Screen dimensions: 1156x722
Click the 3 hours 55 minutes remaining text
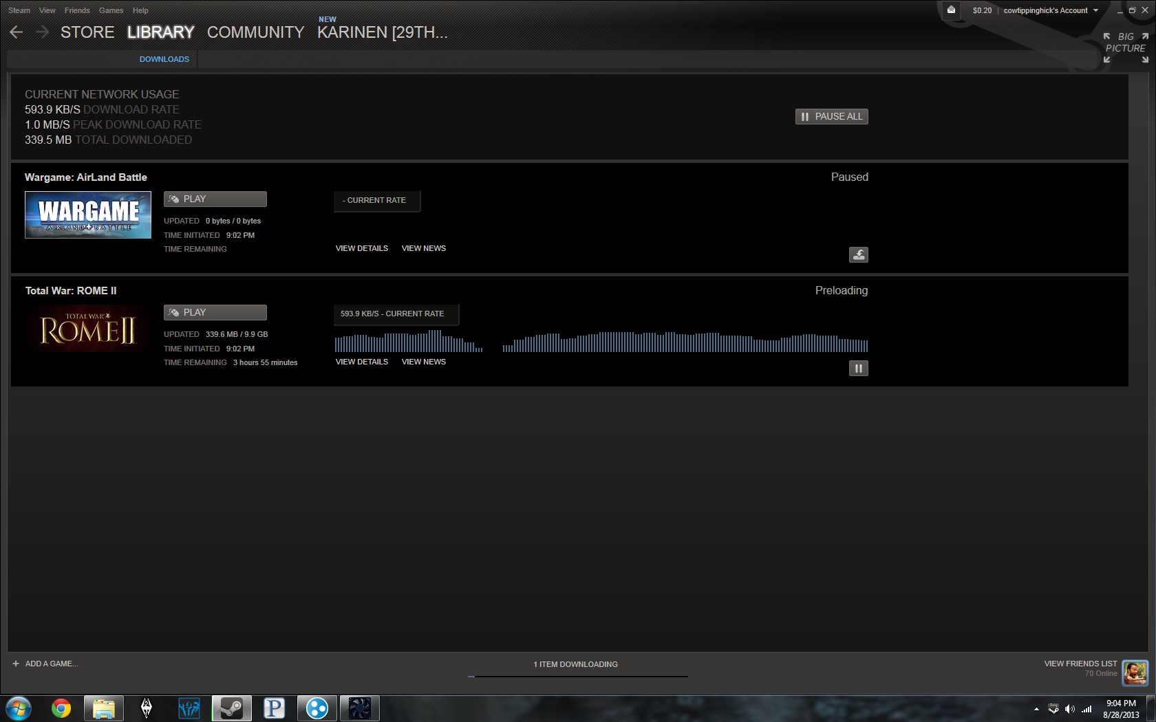(x=265, y=362)
